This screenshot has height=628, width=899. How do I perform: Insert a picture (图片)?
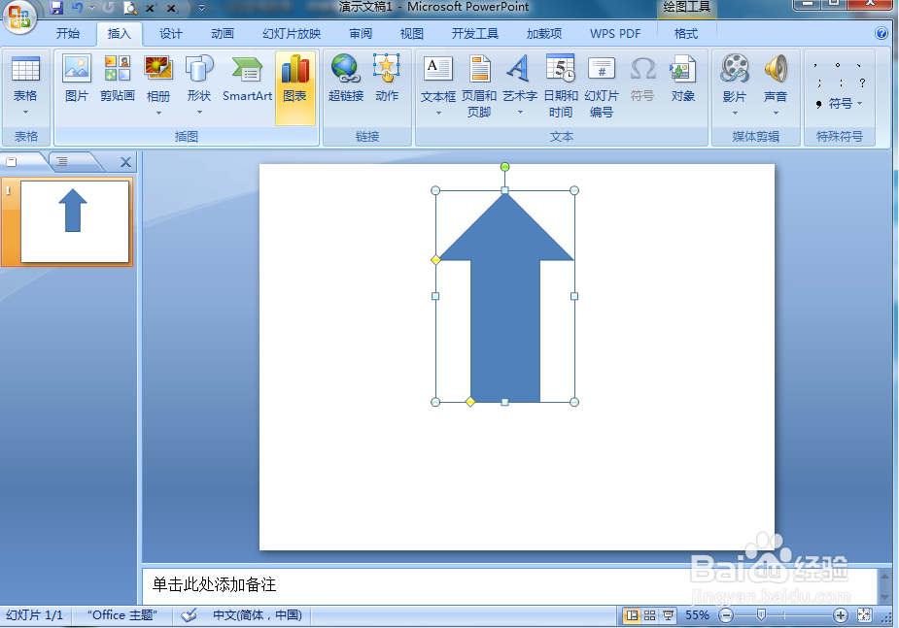pos(77,80)
